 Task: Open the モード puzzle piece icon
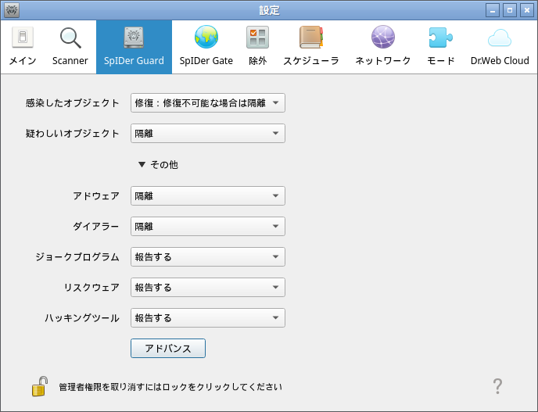click(441, 37)
